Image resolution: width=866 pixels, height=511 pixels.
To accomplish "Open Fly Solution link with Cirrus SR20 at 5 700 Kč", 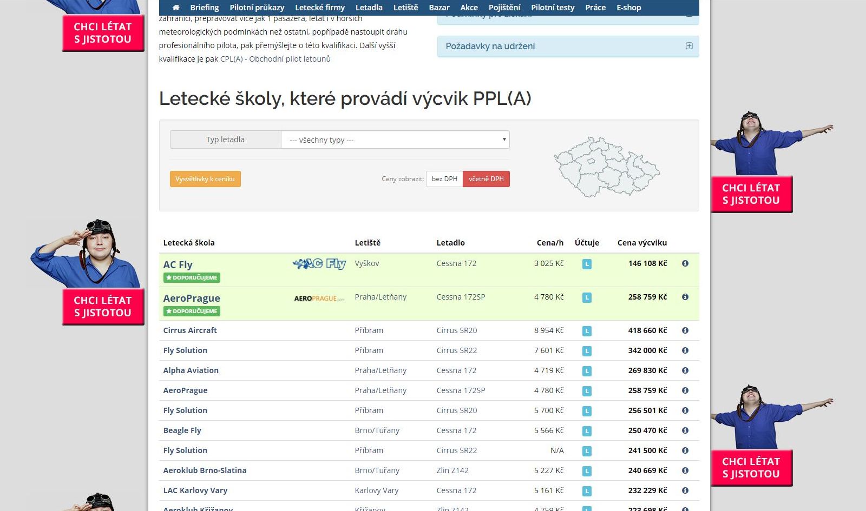I will [185, 410].
